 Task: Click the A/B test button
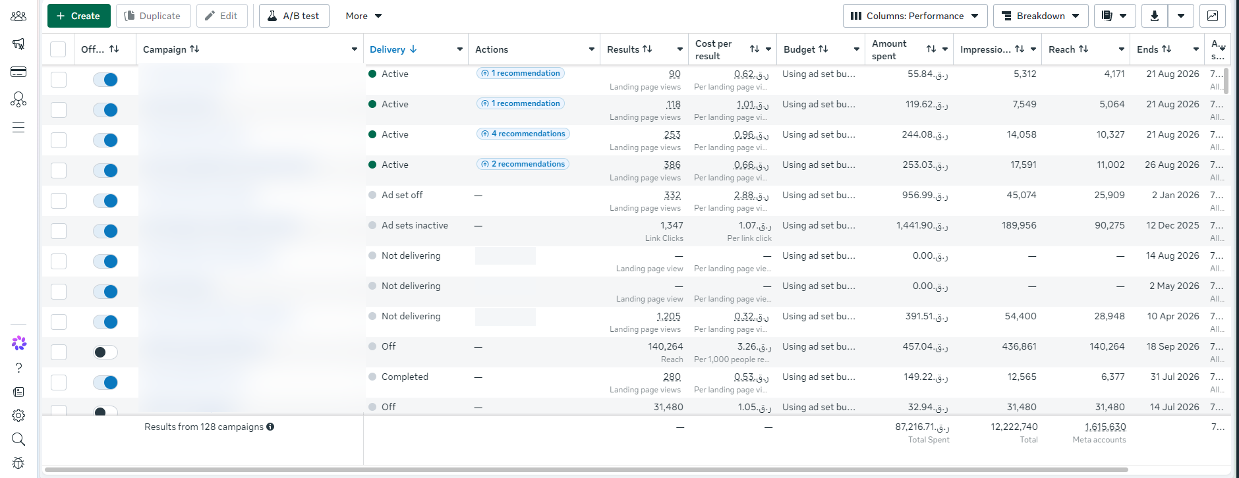coord(294,16)
